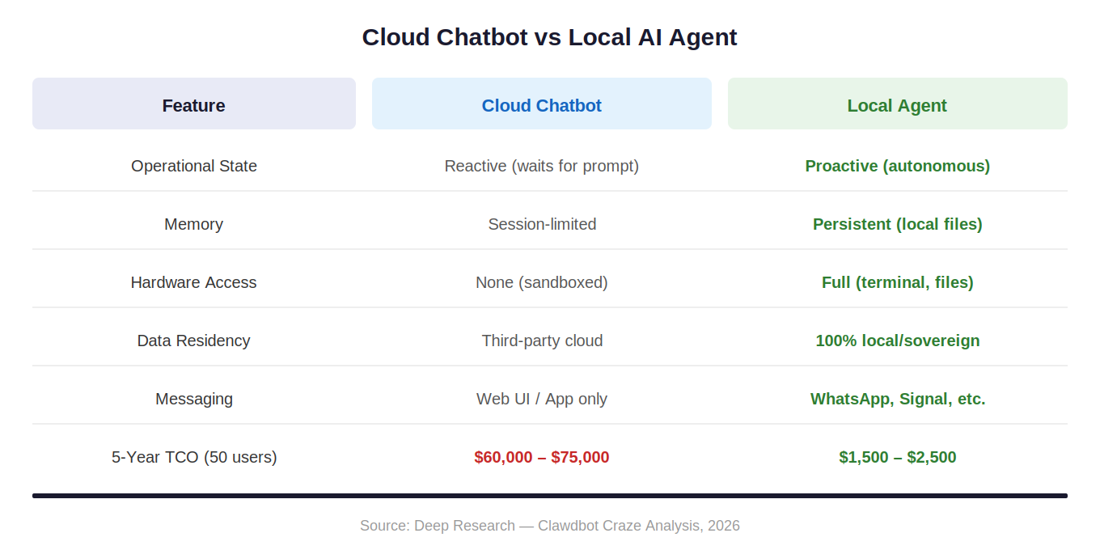The image size is (1100, 550).
Task: Select the Data Residency row label
Action: (193, 341)
